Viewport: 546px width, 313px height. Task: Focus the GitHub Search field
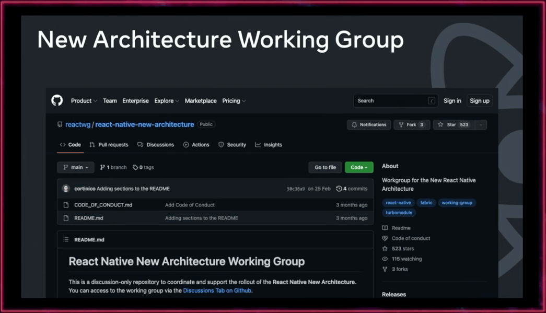pos(396,101)
